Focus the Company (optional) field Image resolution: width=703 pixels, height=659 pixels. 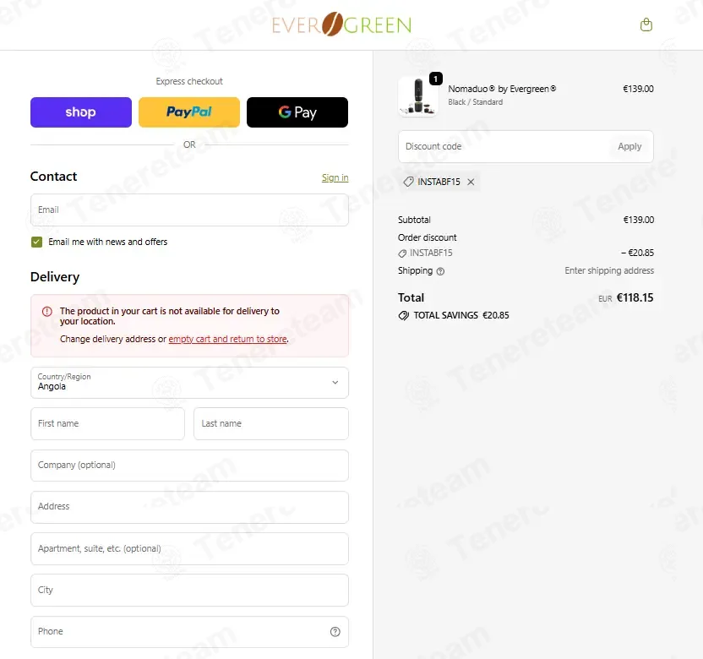(189, 466)
